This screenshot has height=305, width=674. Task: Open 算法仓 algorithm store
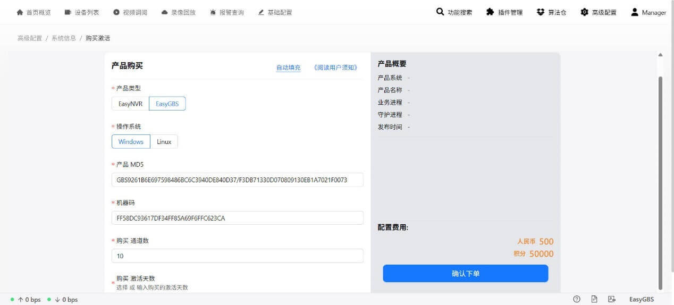552,12
